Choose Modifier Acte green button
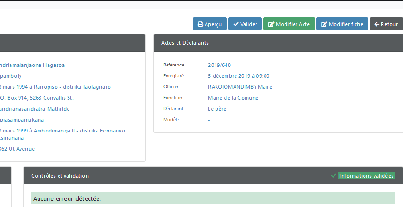Viewport: 403px width, 207px height. pyautogui.click(x=289, y=24)
